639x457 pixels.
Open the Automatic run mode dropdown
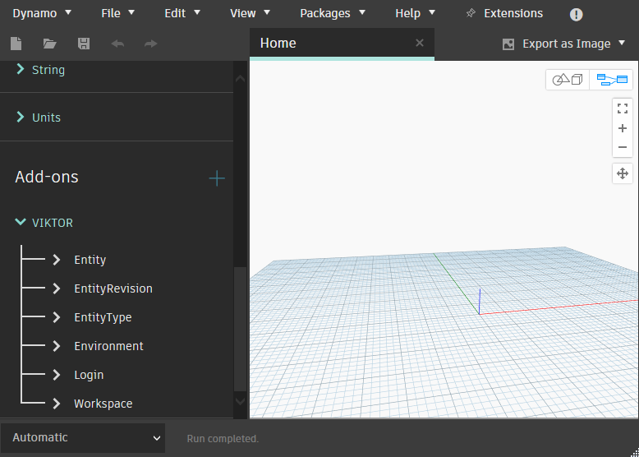click(x=82, y=438)
